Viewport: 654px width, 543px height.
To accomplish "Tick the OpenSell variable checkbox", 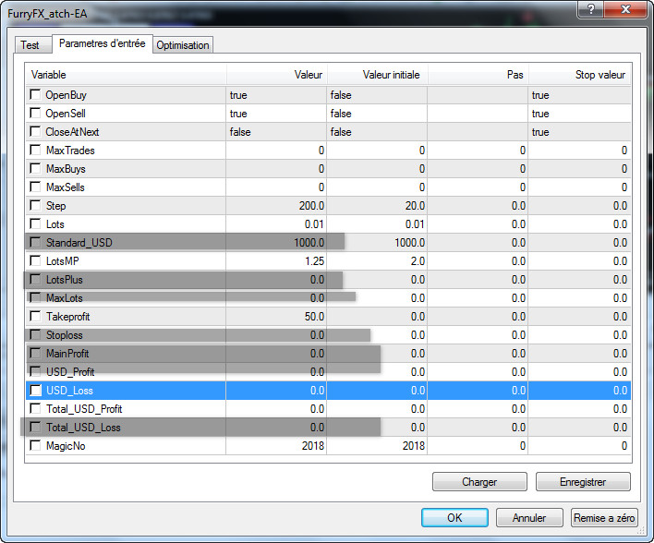I will tap(36, 114).
